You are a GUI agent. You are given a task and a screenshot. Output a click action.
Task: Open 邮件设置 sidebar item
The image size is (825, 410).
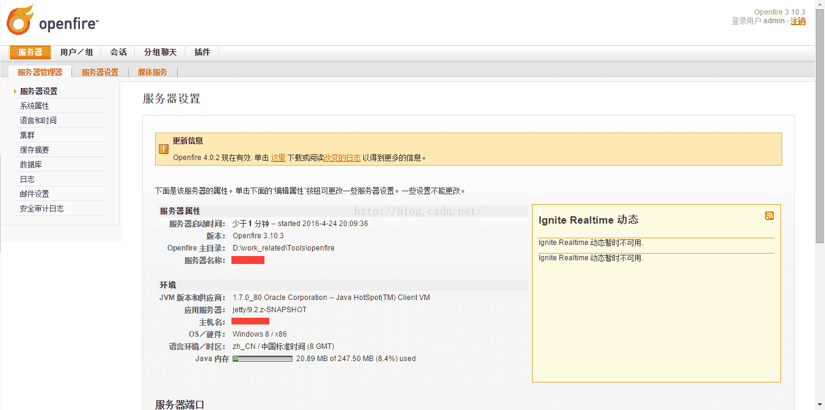tap(34, 194)
